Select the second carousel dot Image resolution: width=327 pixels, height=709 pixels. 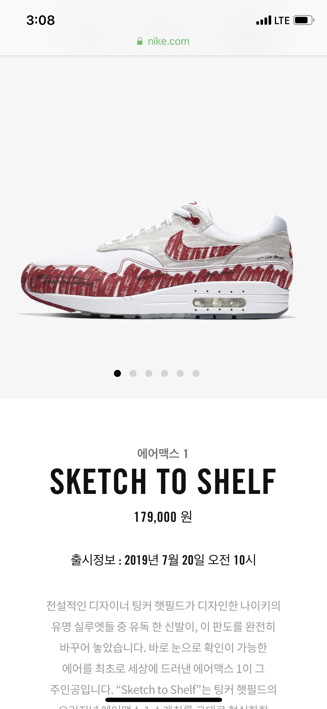click(133, 373)
